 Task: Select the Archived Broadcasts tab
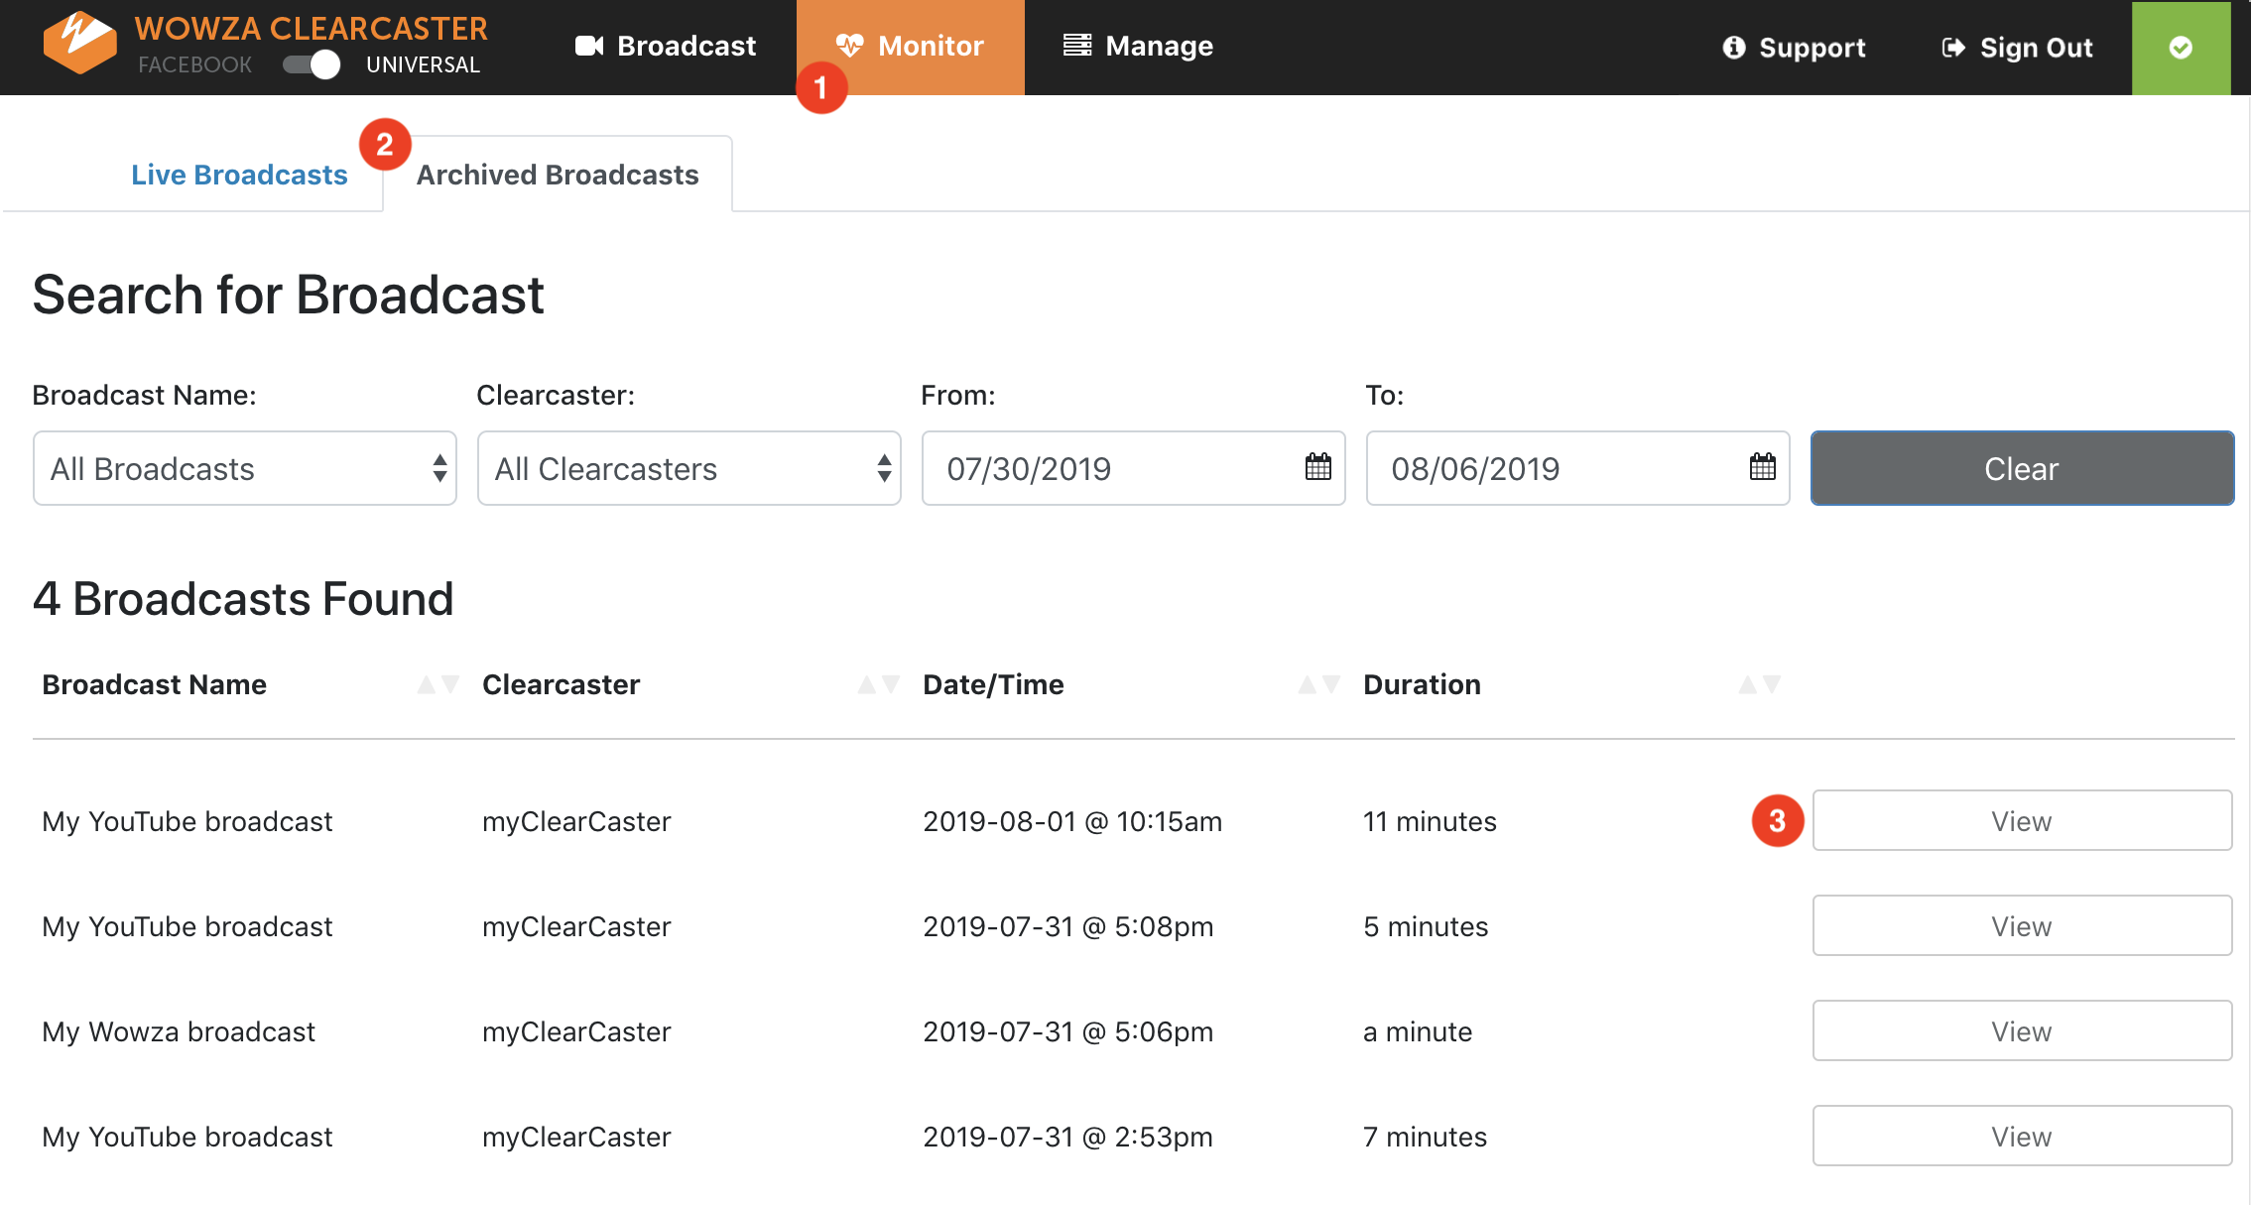tap(558, 175)
